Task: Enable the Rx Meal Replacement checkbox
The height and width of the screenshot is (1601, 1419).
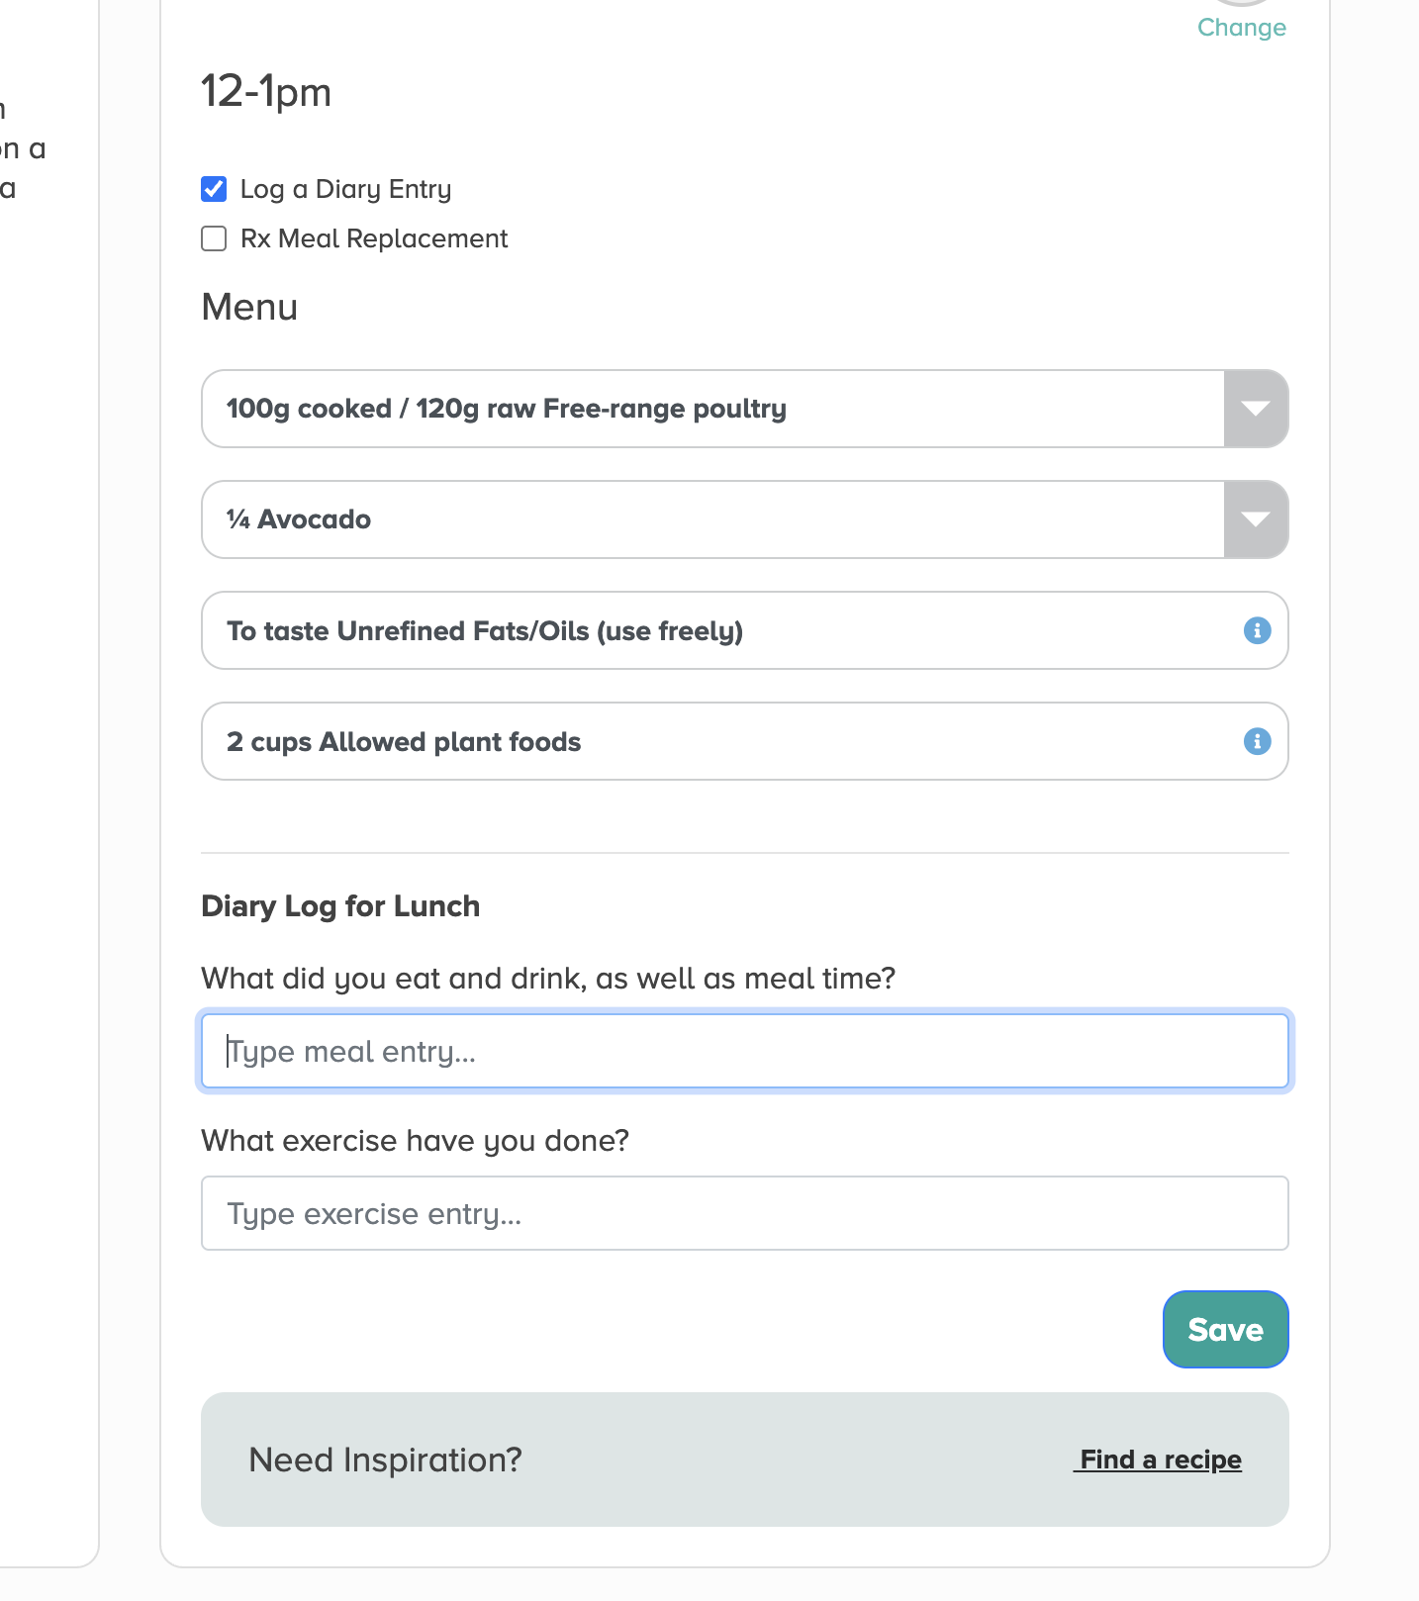Action: (x=214, y=238)
